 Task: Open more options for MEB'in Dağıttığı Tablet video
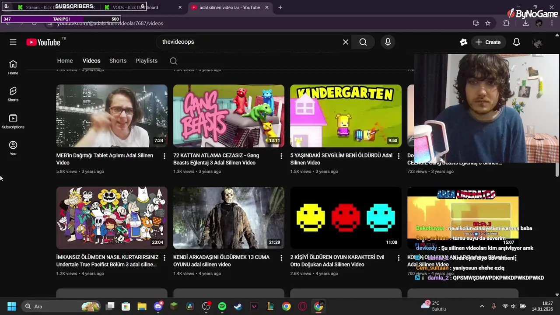click(164, 156)
